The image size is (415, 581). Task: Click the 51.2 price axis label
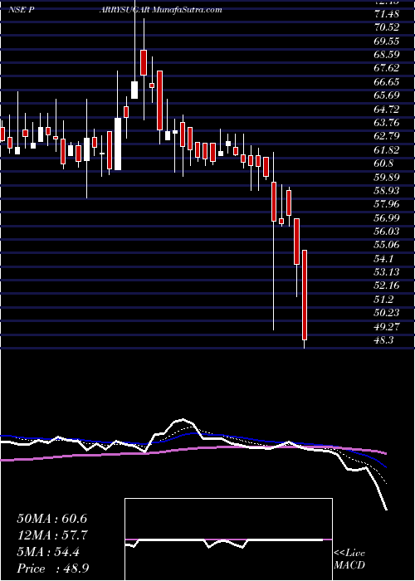(x=383, y=300)
